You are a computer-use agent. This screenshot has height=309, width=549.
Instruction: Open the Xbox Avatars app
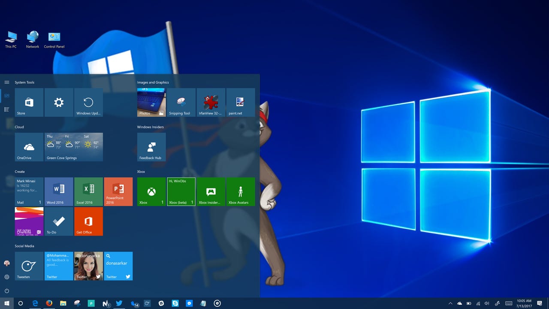(x=241, y=191)
